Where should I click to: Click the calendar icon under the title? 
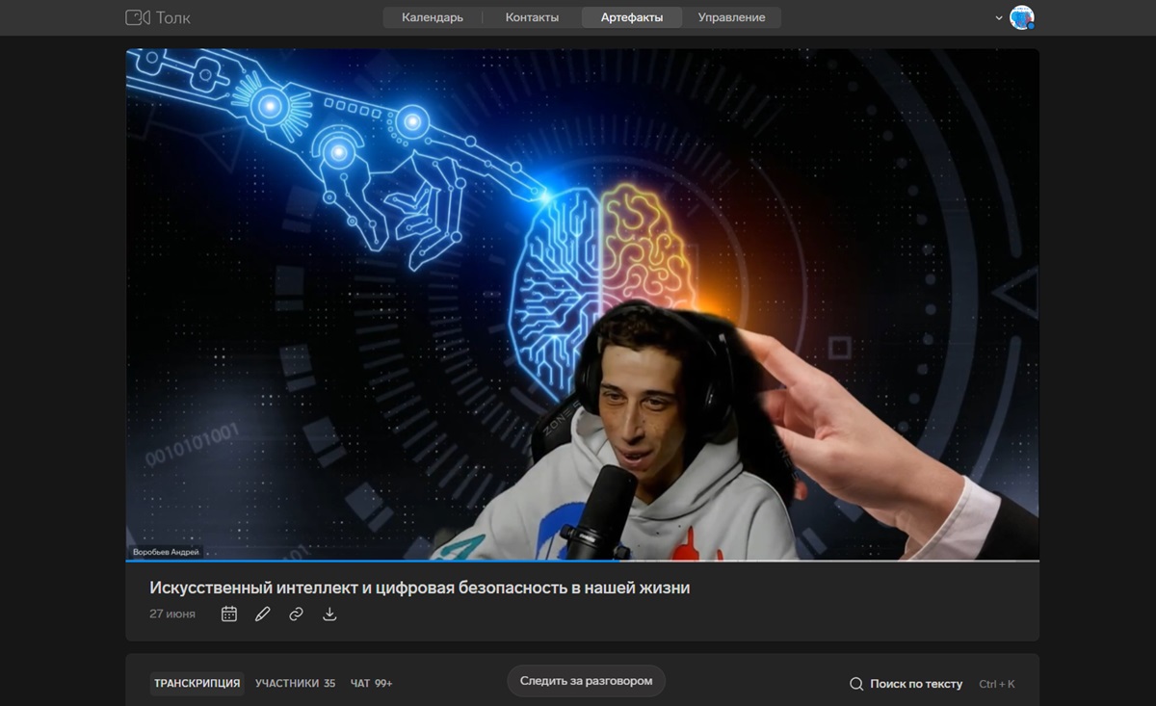229,614
